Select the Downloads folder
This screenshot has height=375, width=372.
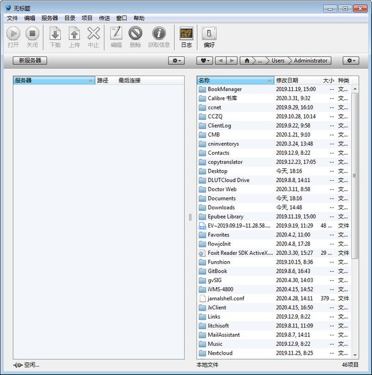pyautogui.click(x=273, y=207)
